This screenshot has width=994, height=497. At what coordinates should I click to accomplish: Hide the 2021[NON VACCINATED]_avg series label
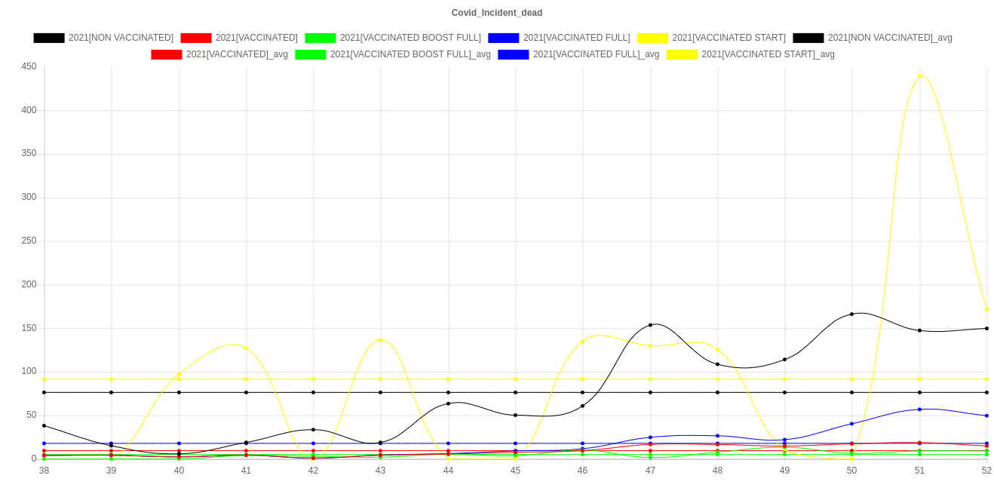pyautogui.click(x=890, y=38)
